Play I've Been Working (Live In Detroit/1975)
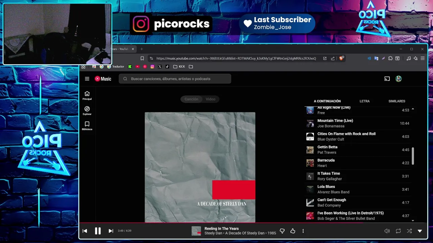Image resolution: width=433 pixels, height=243 pixels. click(x=358, y=215)
